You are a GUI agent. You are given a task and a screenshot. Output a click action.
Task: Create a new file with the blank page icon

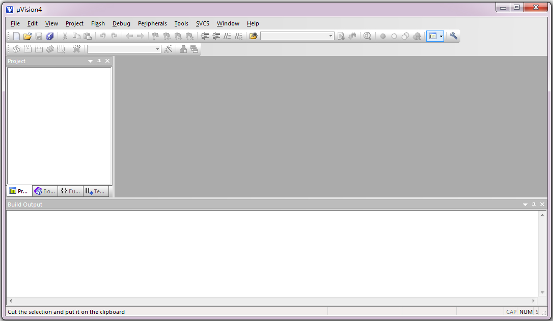tap(16, 36)
